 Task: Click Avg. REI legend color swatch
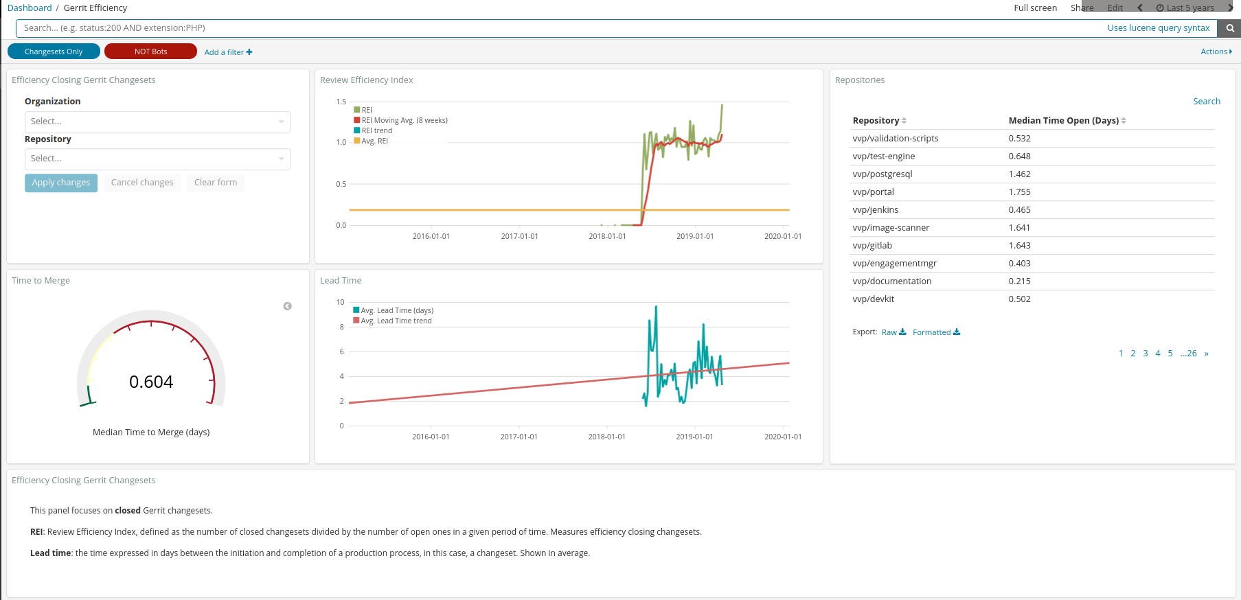pos(357,141)
